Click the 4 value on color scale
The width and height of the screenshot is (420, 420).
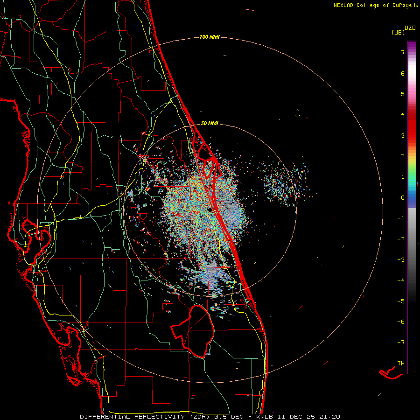click(x=403, y=115)
